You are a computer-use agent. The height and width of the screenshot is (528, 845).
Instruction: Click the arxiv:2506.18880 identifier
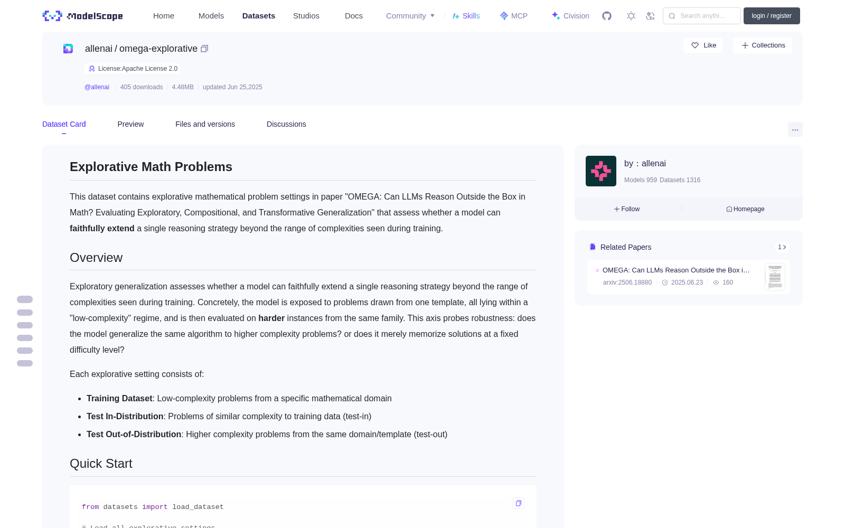[x=627, y=282]
